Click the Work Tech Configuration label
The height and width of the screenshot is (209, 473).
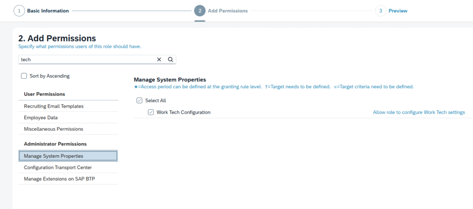pyautogui.click(x=183, y=112)
